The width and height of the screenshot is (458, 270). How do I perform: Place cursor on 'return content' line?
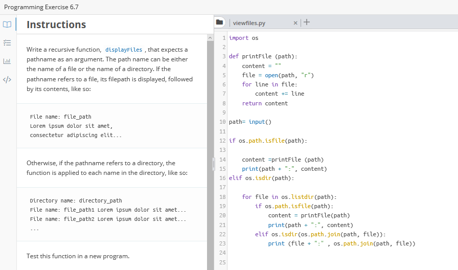coord(265,103)
